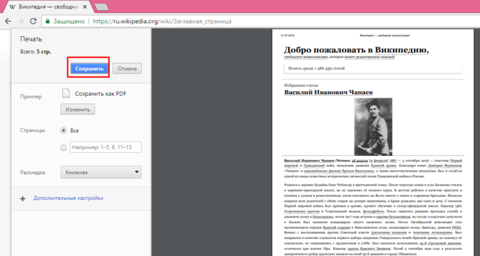The height and width of the screenshot is (256, 480).
Task: Click the page range input field
Action: coord(106,147)
